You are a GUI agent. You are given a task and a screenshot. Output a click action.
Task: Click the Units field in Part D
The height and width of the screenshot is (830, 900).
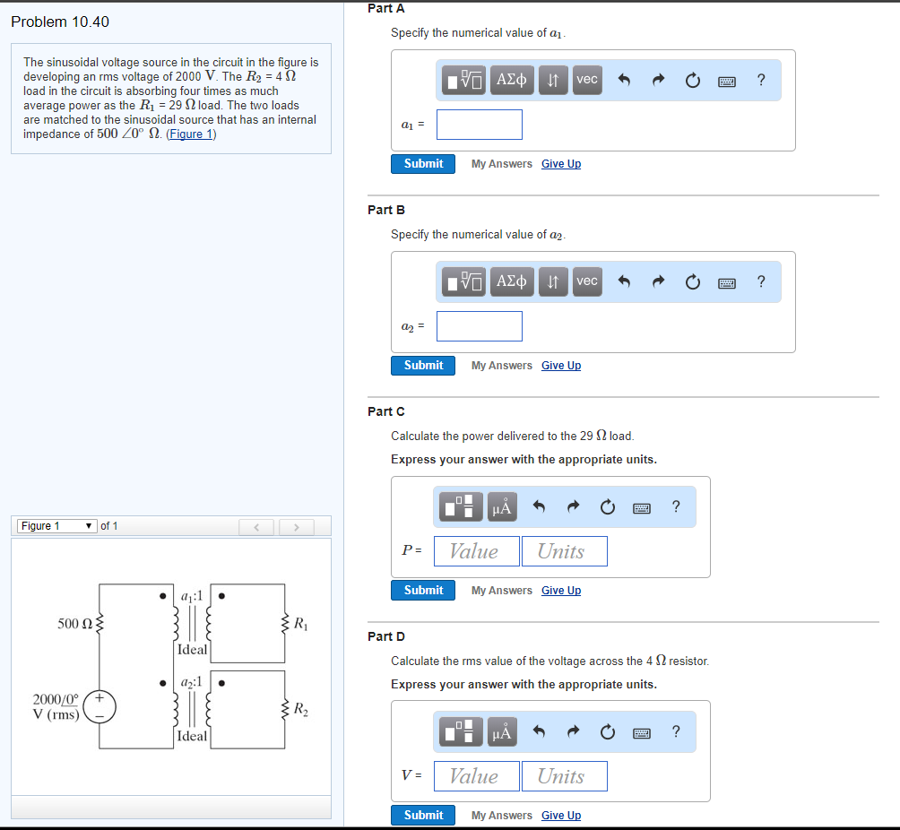pyautogui.click(x=564, y=775)
